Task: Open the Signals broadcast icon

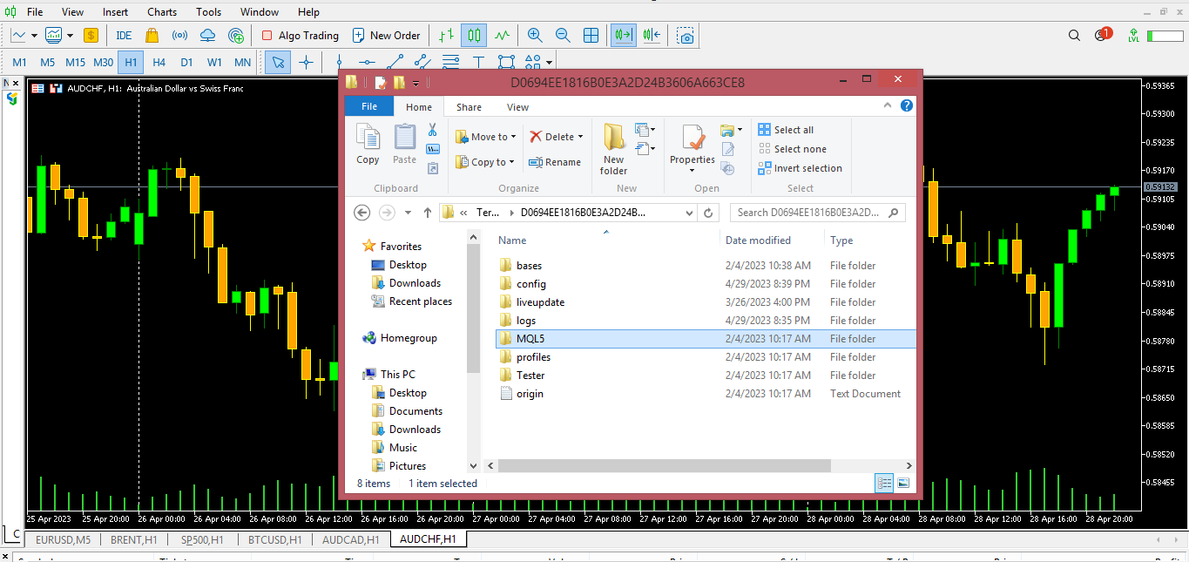Action: click(179, 36)
